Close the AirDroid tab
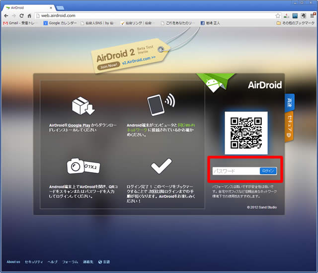Image resolution: width=318 pixels, height=273 pixels. [x=51, y=8]
